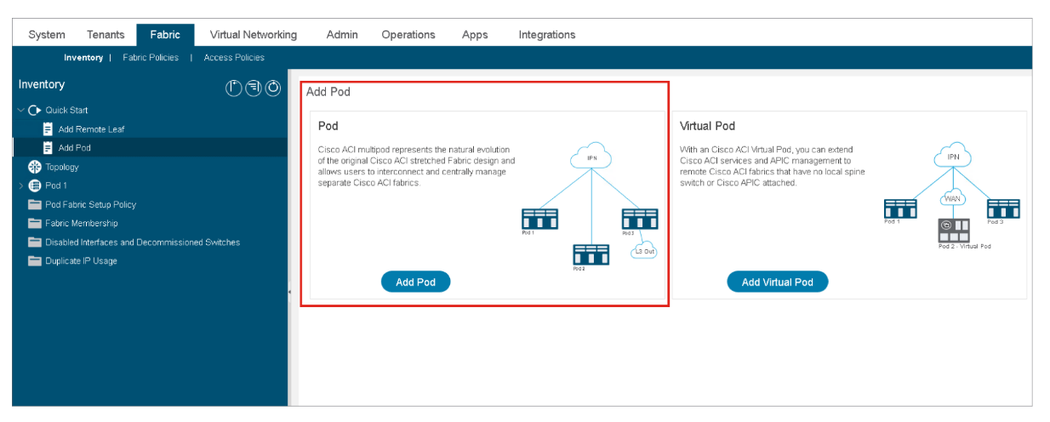
Task: Click the Pod 1 switch in Pod diagram
Action: click(x=539, y=220)
